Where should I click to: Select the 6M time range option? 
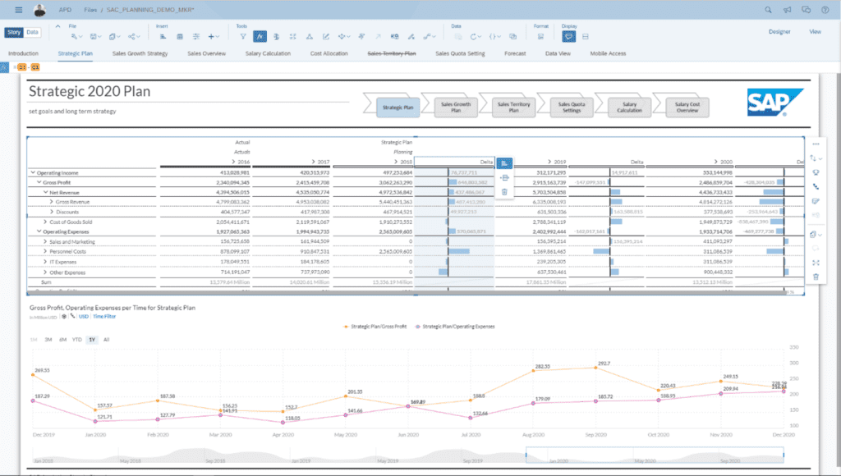coord(62,339)
